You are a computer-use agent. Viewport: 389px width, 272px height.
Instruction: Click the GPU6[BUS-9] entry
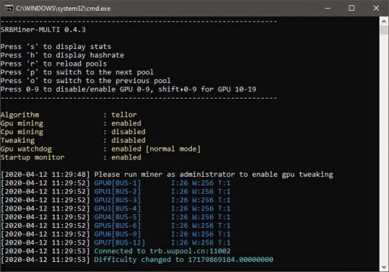(x=117, y=234)
